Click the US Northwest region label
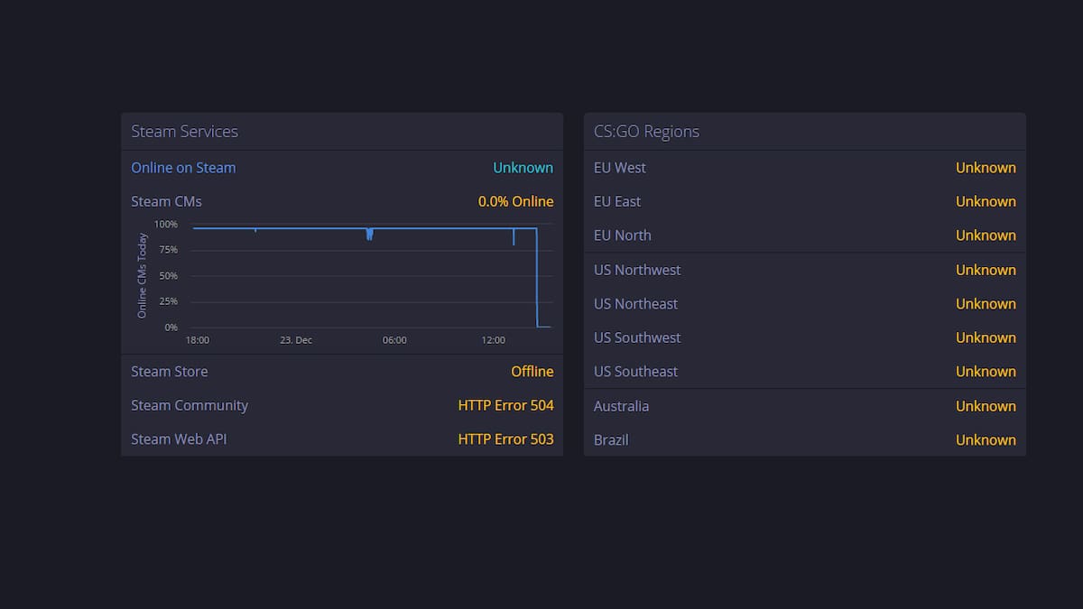The image size is (1083, 609). pos(637,270)
